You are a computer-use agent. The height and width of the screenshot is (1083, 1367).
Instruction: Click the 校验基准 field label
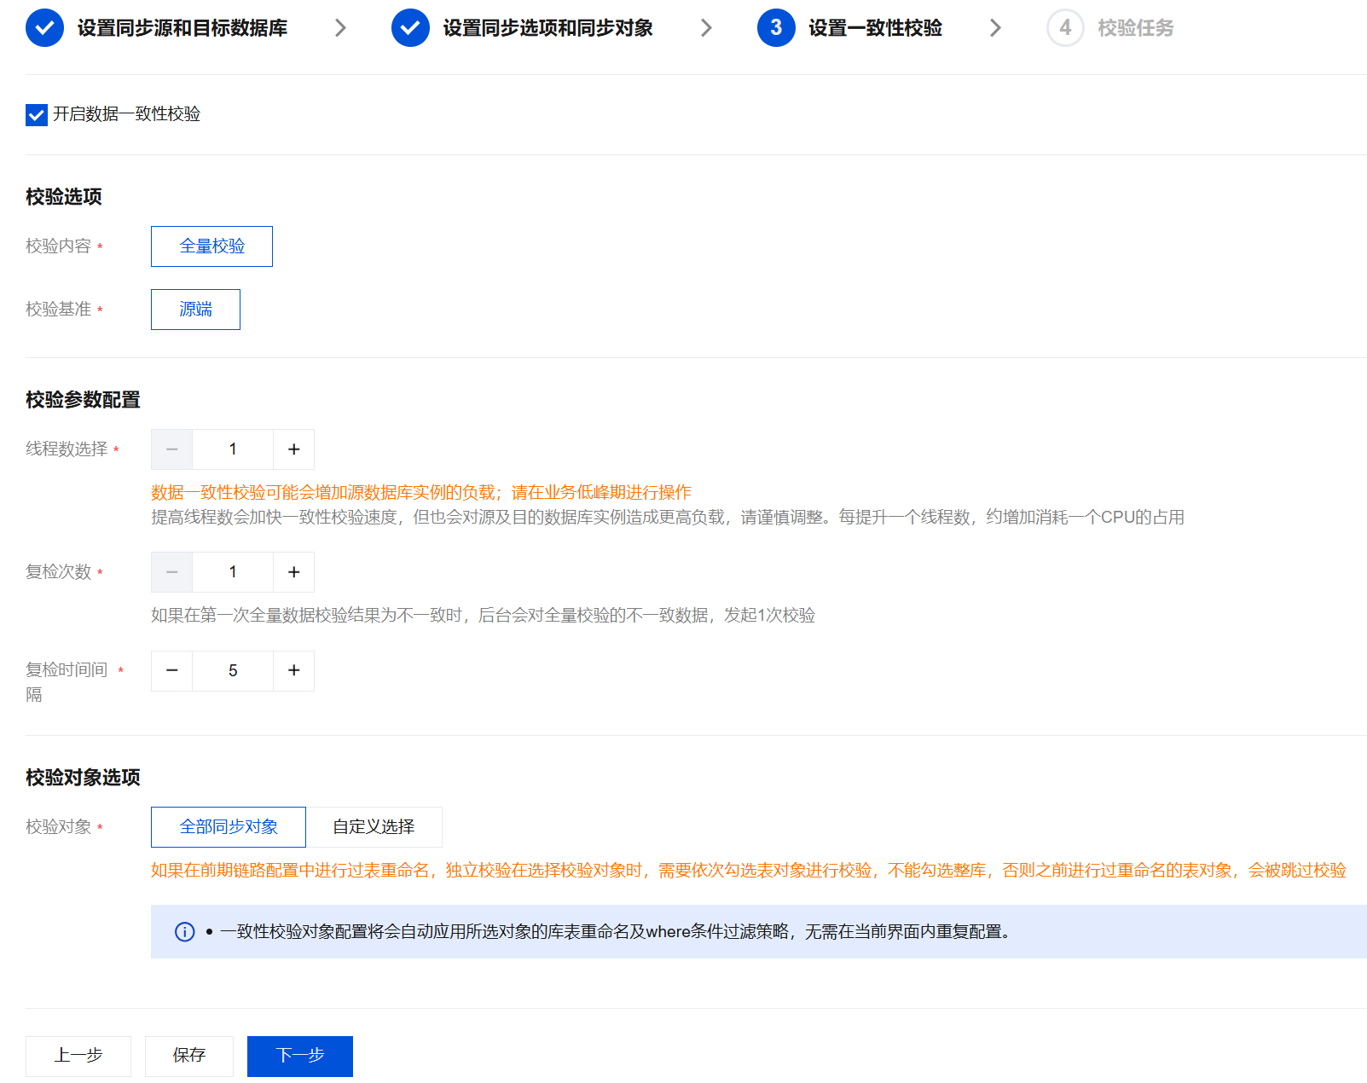coord(58,310)
